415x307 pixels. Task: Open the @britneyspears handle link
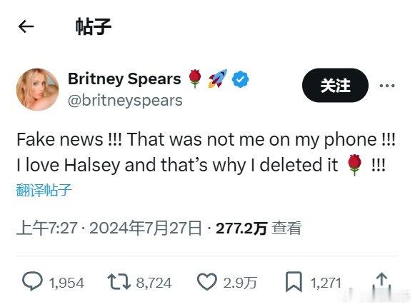click(x=125, y=101)
